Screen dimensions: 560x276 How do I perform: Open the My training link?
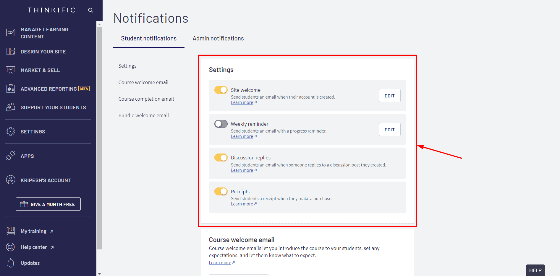click(x=33, y=231)
